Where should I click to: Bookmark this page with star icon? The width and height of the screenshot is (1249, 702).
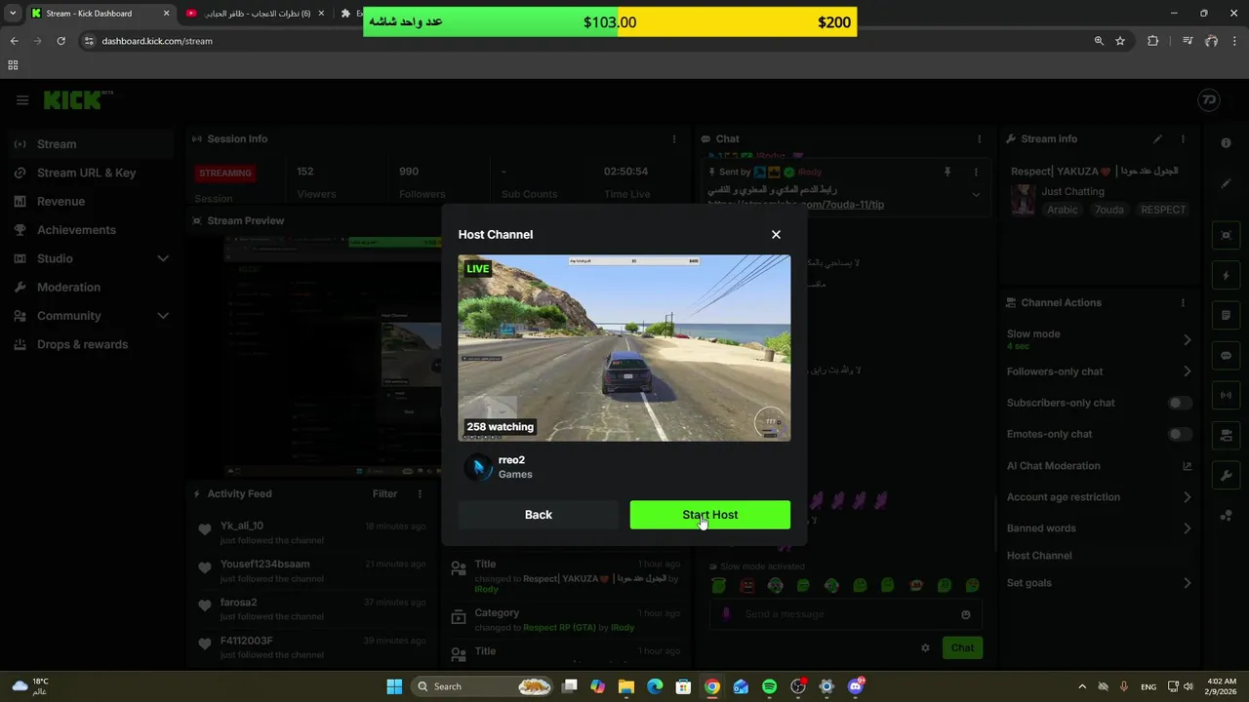tap(1120, 41)
